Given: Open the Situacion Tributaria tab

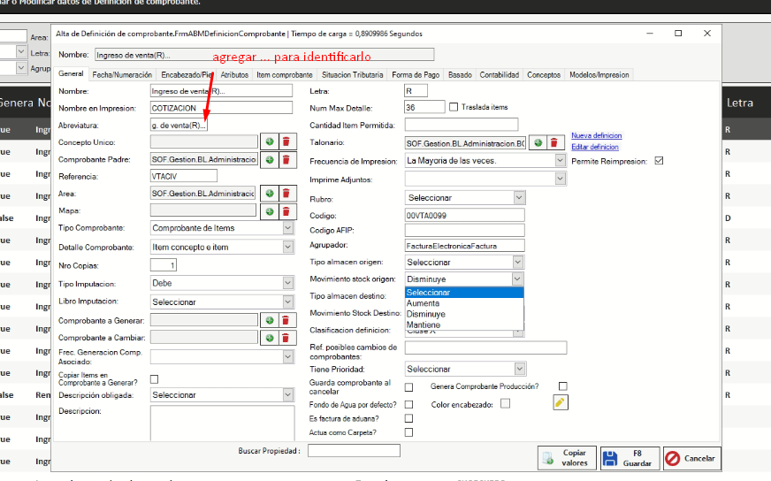Looking at the screenshot, I should pos(352,75).
